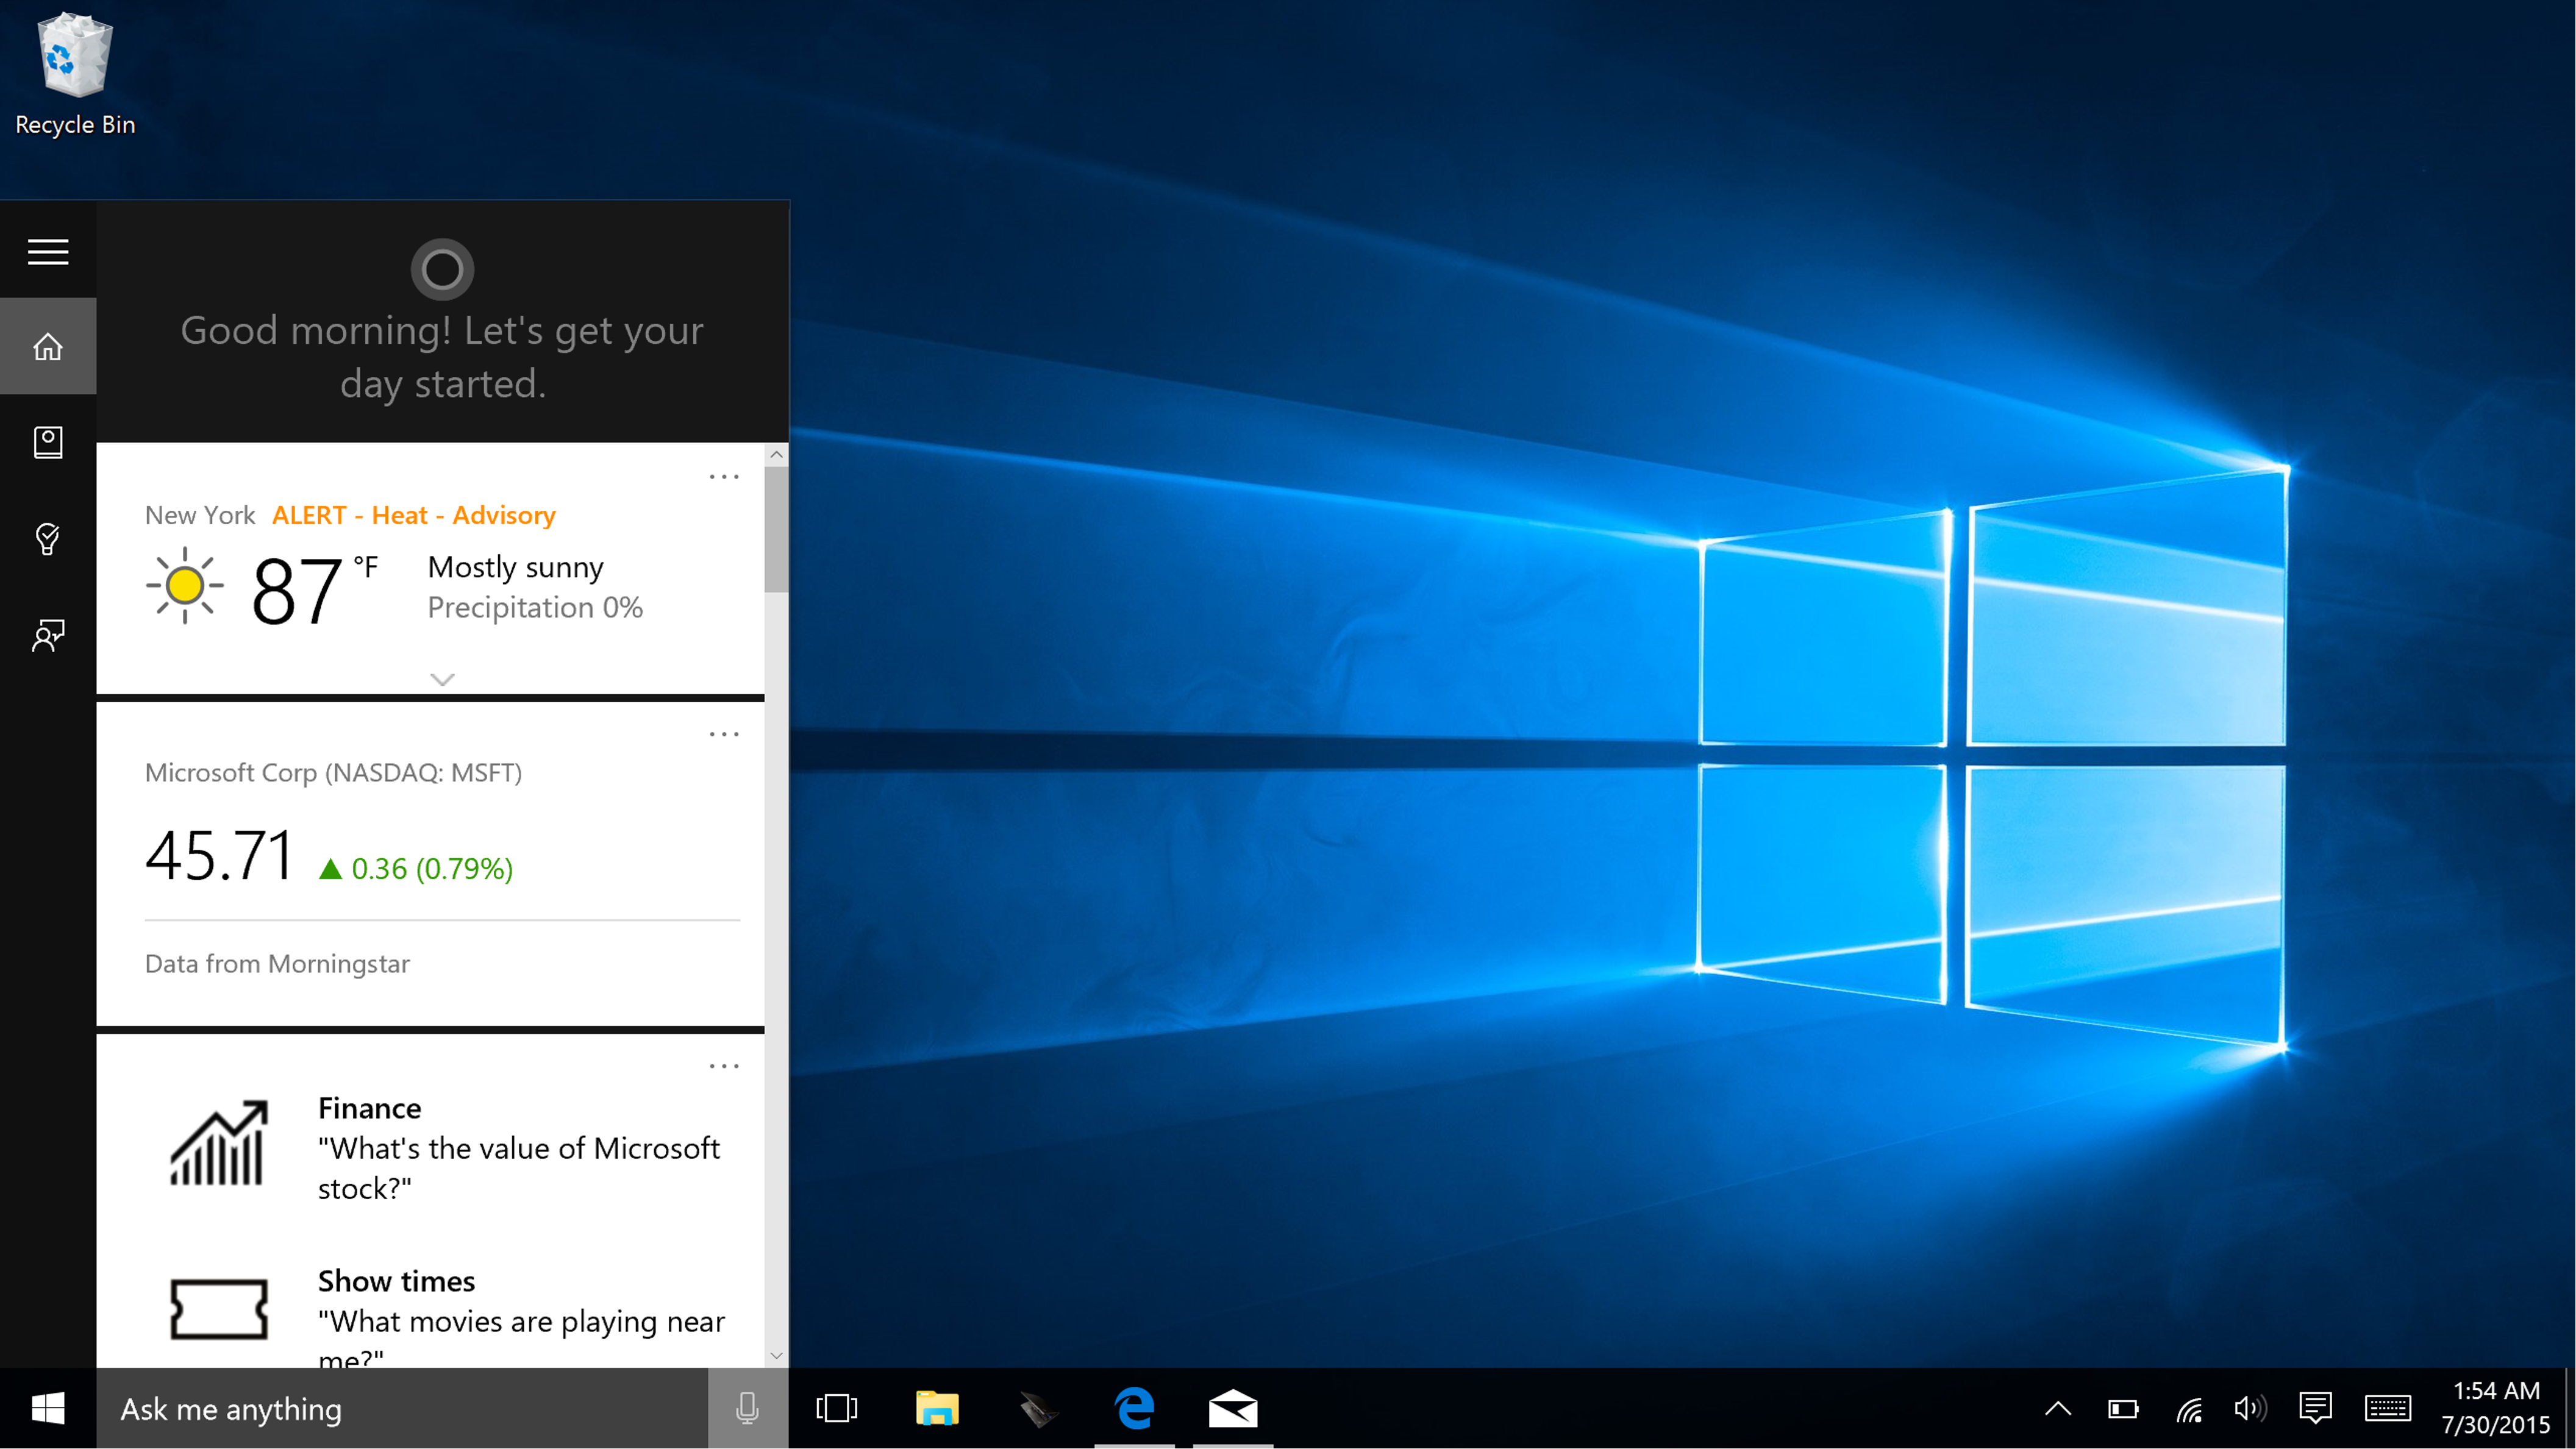This screenshot has width=2576, height=1449.
Task: Open suggestions card three-dot menu
Action: [724, 1066]
